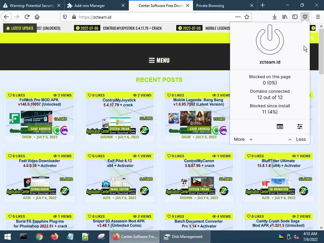View site security via the padlock icon
The height and width of the screenshot is (243, 324).
coord(74,17)
